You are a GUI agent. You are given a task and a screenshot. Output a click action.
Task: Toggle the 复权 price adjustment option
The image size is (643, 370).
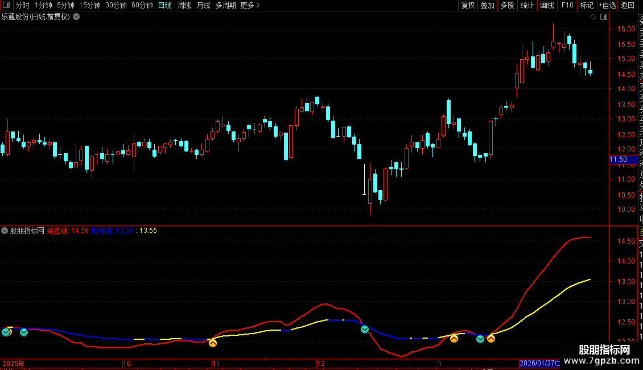[468, 5]
